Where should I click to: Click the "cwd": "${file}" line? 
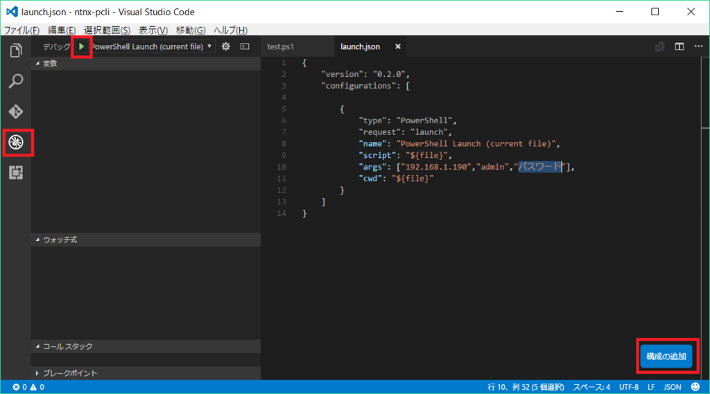396,179
